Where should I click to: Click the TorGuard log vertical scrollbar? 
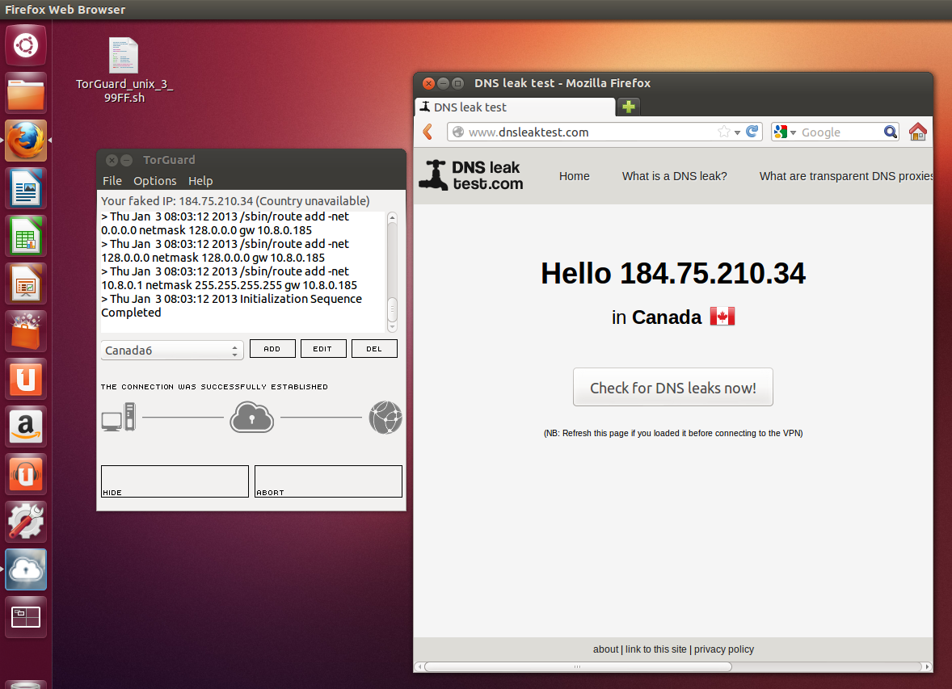(x=392, y=272)
